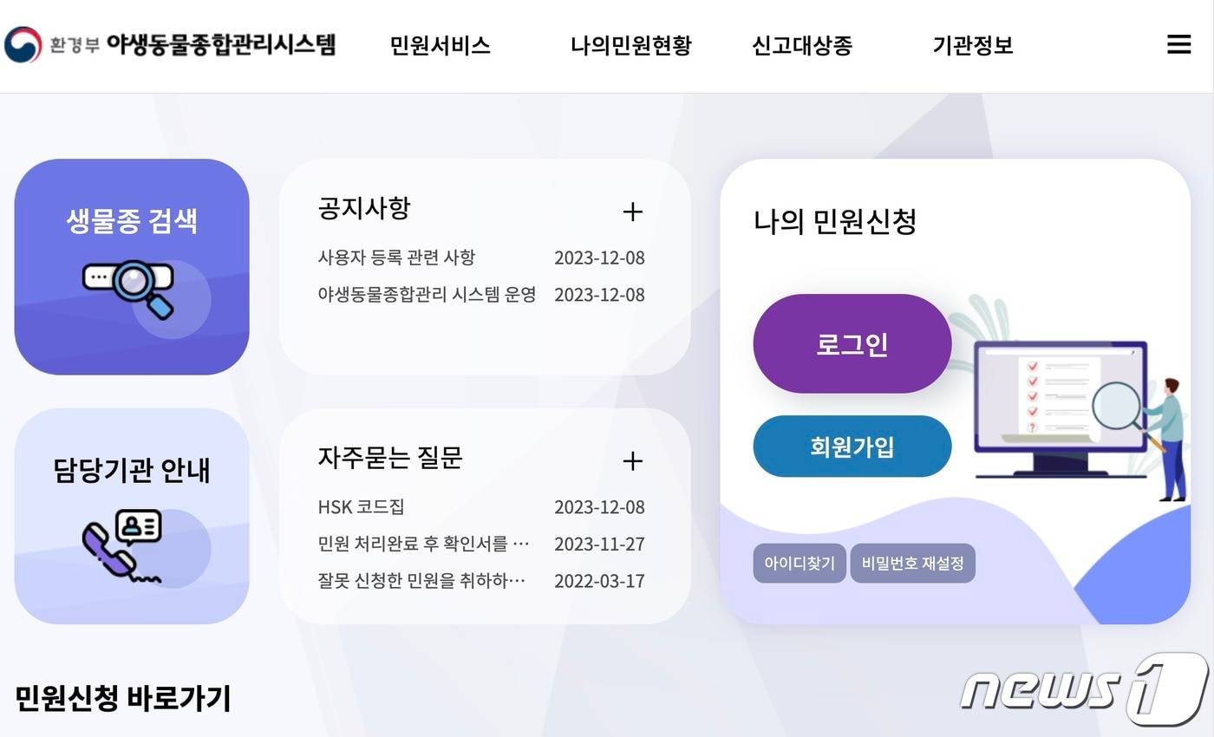The height and width of the screenshot is (737, 1214).
Task: Expand the 자주묻는 질문 list
Action: pos(634,460)
